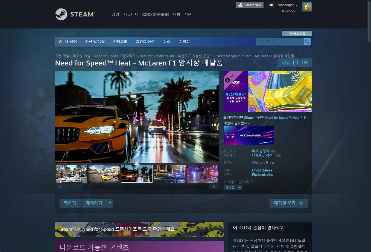371x252 pixels.
Task: Click the Need for Speed™ Heat breadcrumb
Action: [x=157, y=56]
